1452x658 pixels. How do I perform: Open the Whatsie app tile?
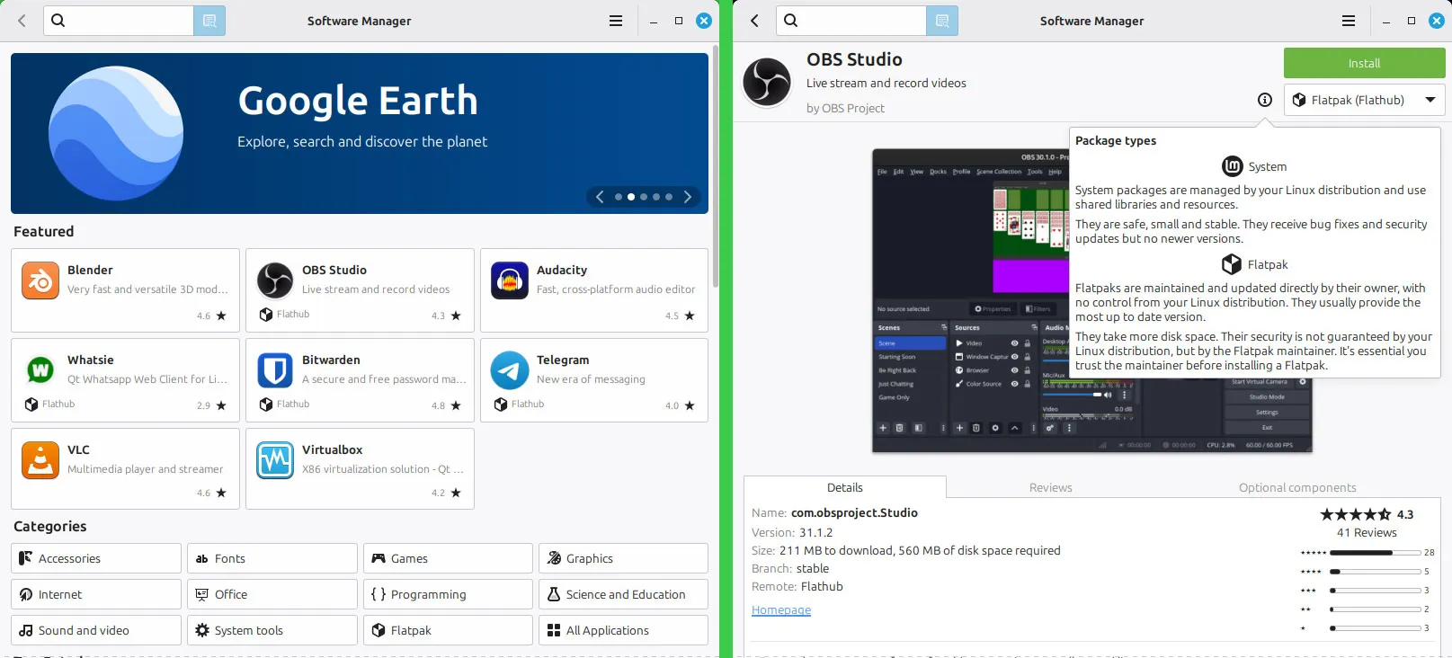pyautogui.click(x=125, y=380)
